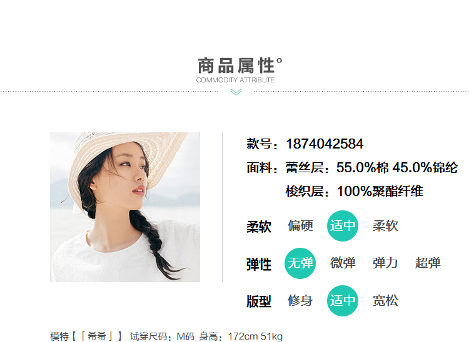This screenshot has height=342, width=469.
Task: Choose the 柔软 softness option
Action: click(x=385, y=226)
